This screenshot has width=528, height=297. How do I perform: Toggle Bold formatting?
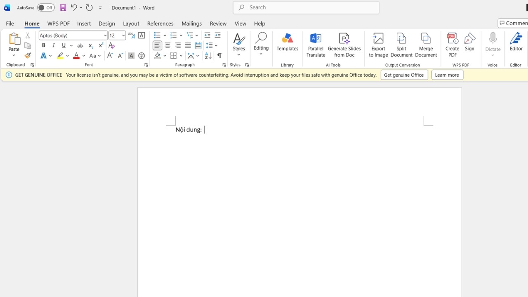pos(43,45)
